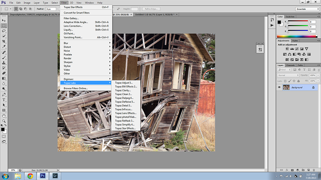Open the Essentials workspace dropdown
Screen dimensions: 321x180
(307, 9)
